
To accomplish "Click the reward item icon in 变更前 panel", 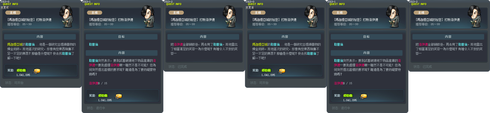I will (x=37, y=71).
